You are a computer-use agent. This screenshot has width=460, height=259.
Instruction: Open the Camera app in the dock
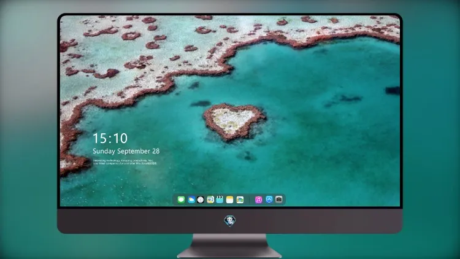[278, 199]
